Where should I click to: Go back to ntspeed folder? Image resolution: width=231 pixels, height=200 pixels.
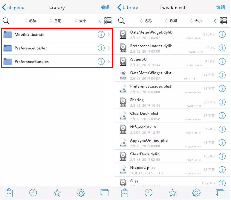click(13, 7)
